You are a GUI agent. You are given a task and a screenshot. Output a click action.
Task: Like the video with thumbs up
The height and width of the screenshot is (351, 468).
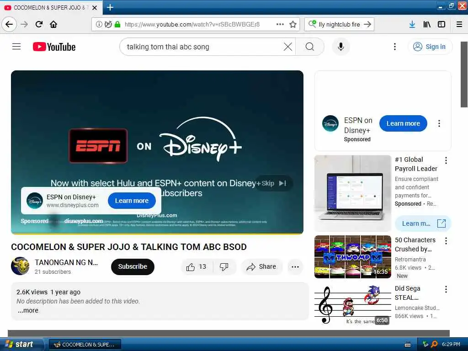tap(197, 267)
